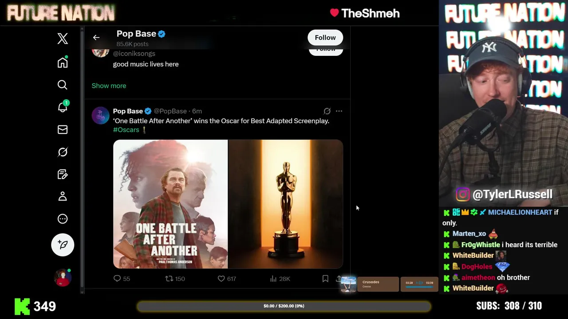The height and width of the screenshot is (319, 568).
Task: Open the Profile person icon
Action: pyautogui.click(x=63, y=196)
